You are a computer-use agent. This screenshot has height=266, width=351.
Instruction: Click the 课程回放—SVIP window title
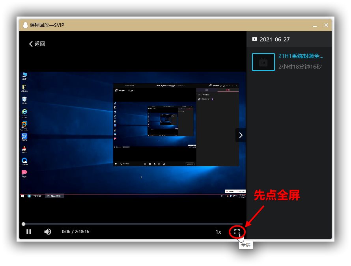click(47, 25)
